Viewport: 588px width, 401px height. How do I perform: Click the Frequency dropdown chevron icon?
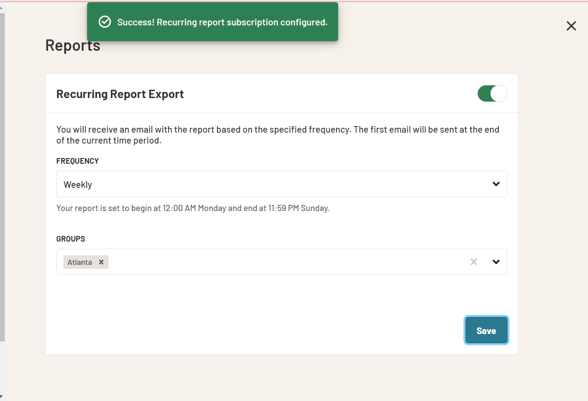pyautogui.click(x=496, y=184)
